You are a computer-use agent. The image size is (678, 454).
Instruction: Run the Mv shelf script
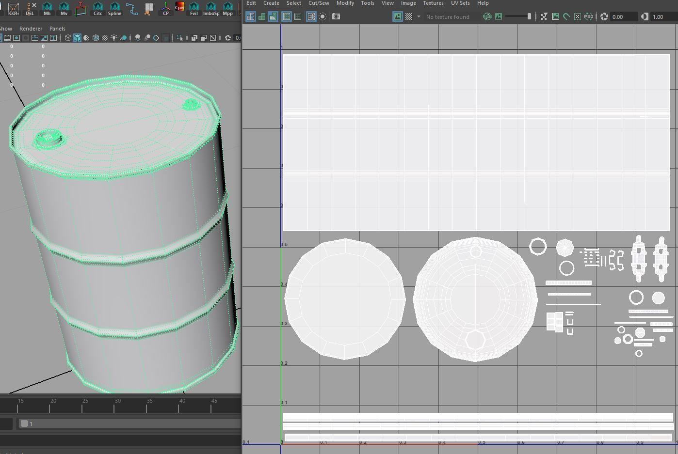[x=64, y=8]
